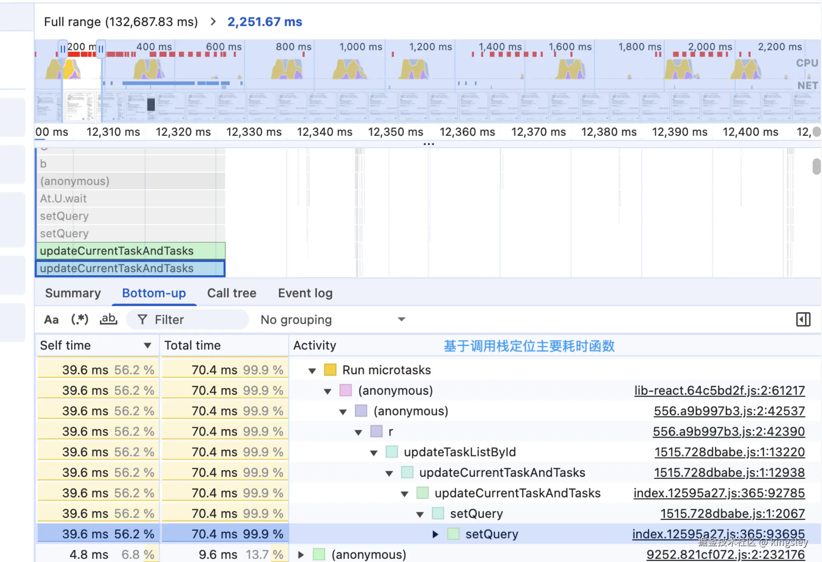
Task: Collapse the Run microtasks tree row
Action: tap(312, 371)
